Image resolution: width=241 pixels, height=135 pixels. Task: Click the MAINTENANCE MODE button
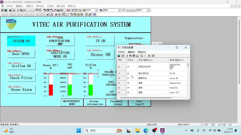coord(72,103)
